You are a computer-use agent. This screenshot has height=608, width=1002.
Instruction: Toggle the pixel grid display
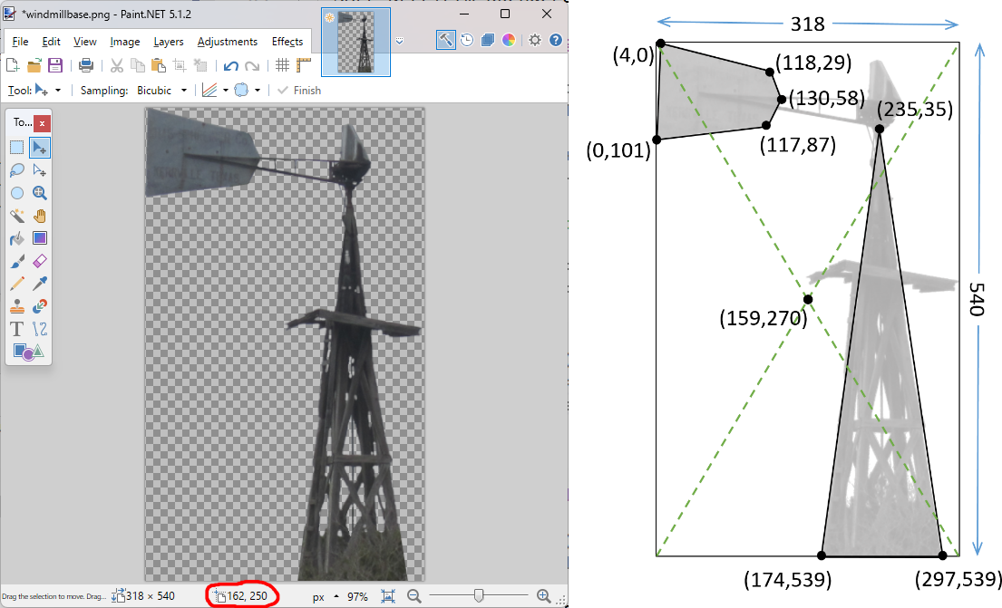[282, 65]
